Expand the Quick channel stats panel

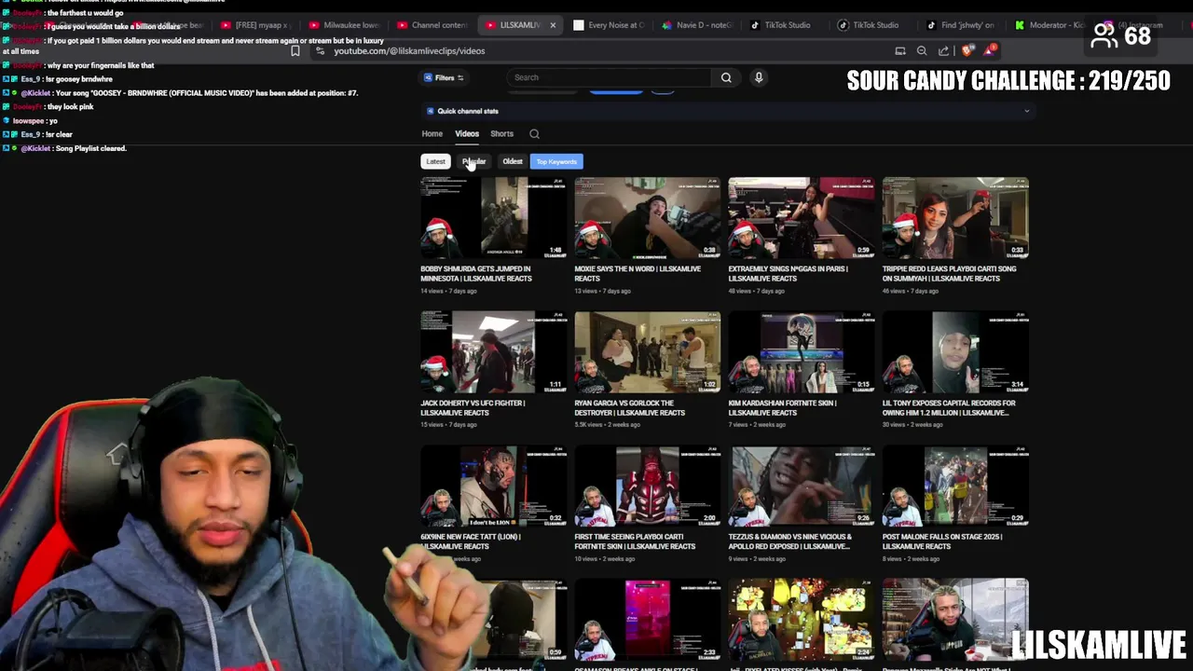(1027, 111)
